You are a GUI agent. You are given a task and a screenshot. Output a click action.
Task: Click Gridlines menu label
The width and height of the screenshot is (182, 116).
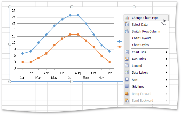(x=138, y=86)
